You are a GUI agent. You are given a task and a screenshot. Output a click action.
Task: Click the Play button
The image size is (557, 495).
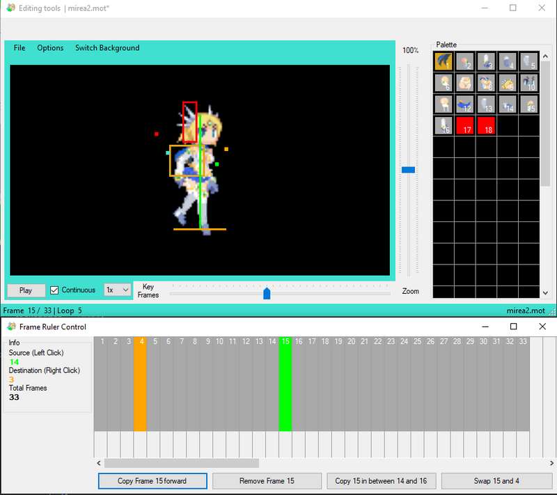[x=26, y=290]
